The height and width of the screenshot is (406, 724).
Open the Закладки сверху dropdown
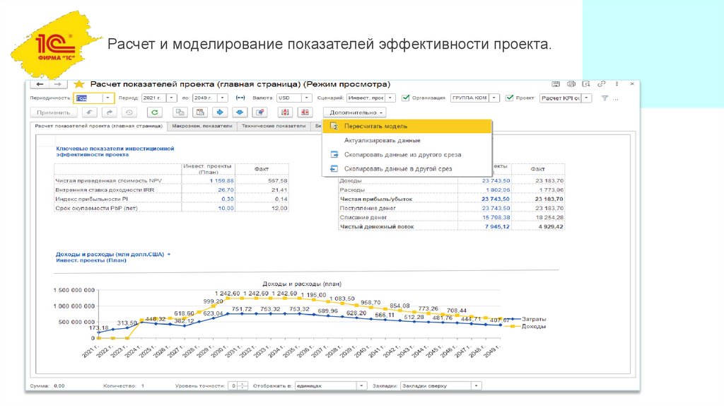pos(476,385)
